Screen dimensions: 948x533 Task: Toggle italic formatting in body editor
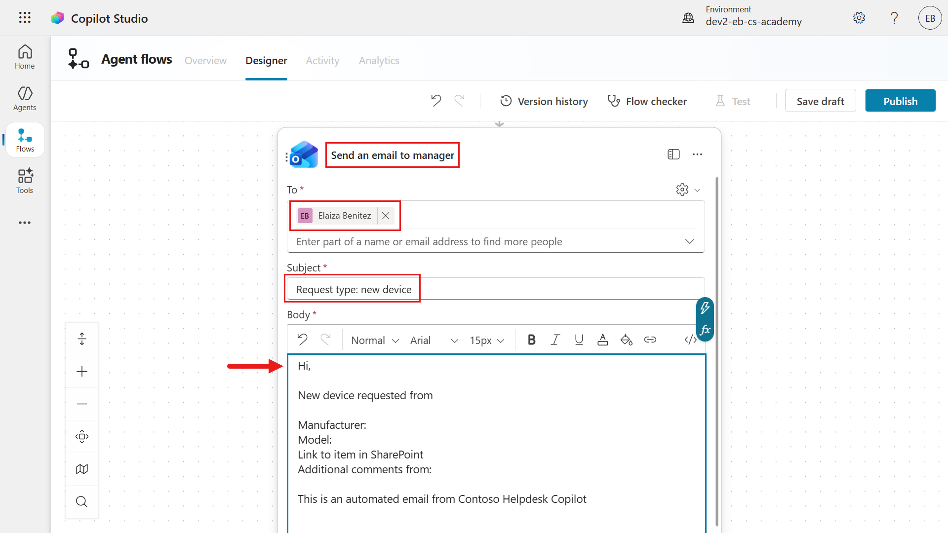555,340
